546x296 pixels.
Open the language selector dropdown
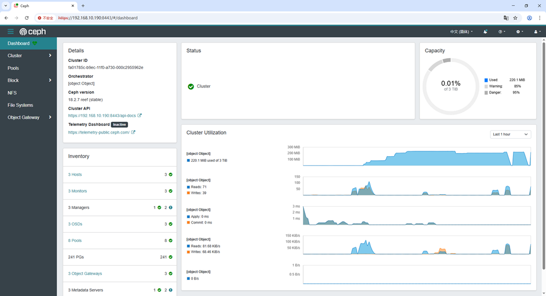tap(461, 31)
